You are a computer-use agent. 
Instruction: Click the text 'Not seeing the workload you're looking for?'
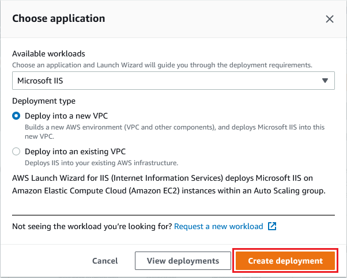(x=92, y=227)
